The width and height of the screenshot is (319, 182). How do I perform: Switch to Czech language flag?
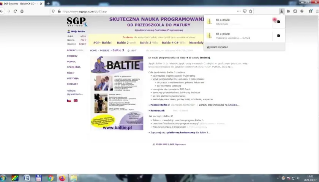tap(69, 100)
